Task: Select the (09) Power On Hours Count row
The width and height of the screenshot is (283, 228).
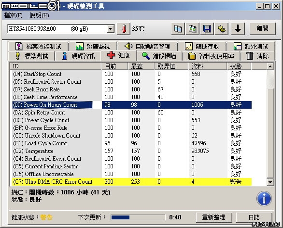Action: click(132, 105)
